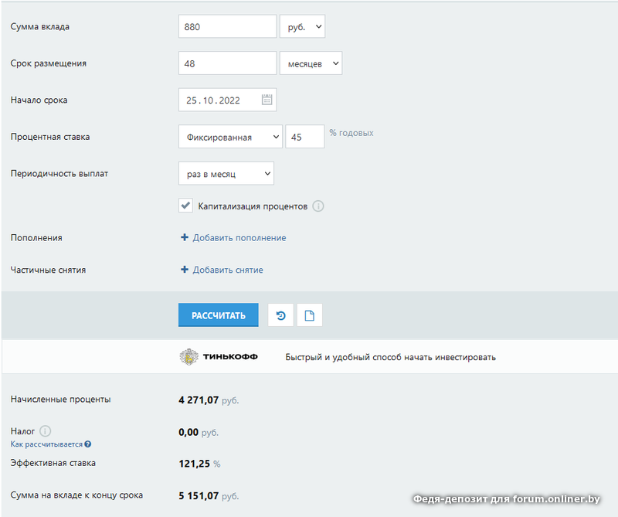Click the plus icon before Добавить пополнение
The height and width of the screenshot is (517, 618).
[184, 237]
